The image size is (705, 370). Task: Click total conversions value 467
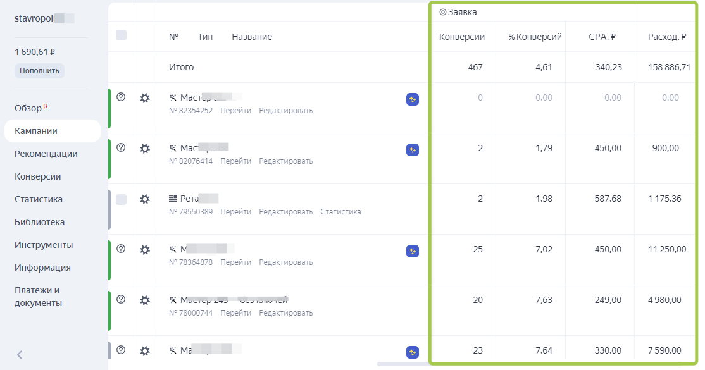point(475,68)
